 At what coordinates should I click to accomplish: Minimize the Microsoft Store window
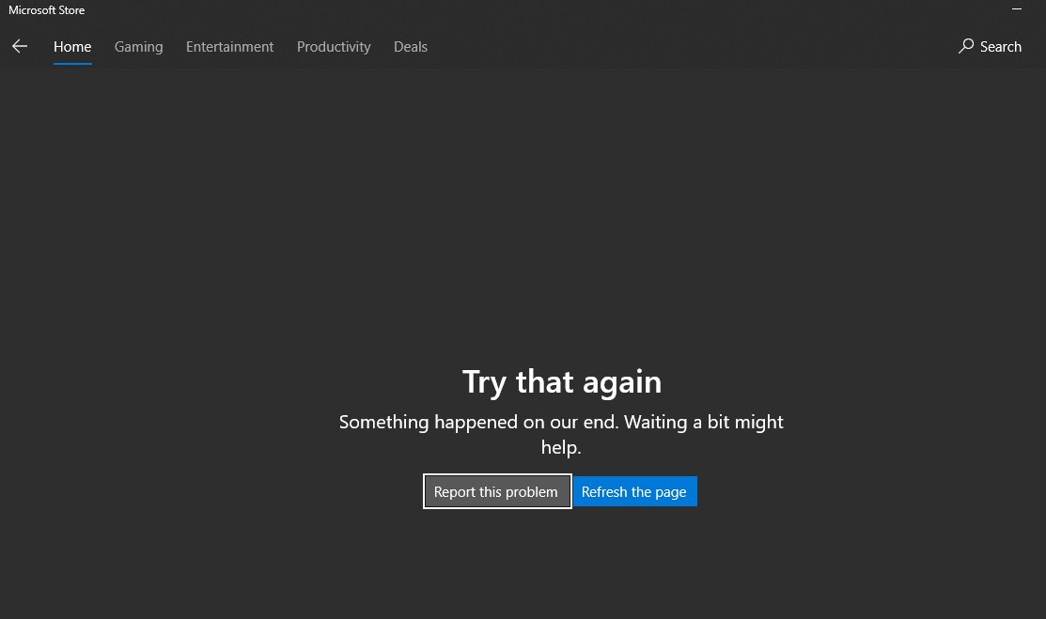click(1017, 9)
